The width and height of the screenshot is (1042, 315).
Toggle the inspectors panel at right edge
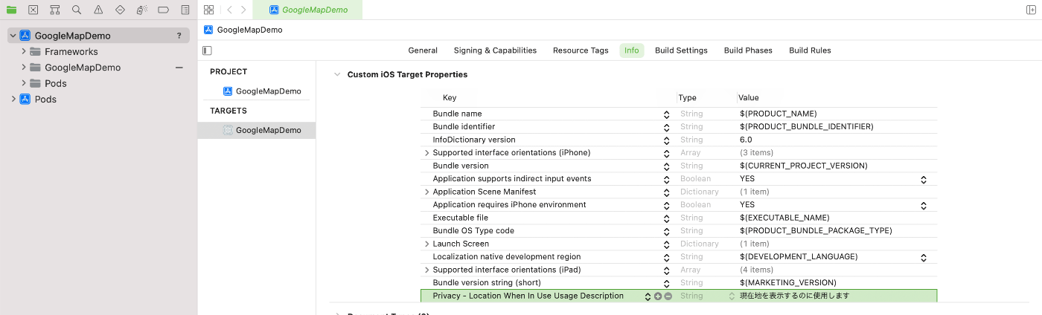pyautogui.click(x=1030, y=10)
